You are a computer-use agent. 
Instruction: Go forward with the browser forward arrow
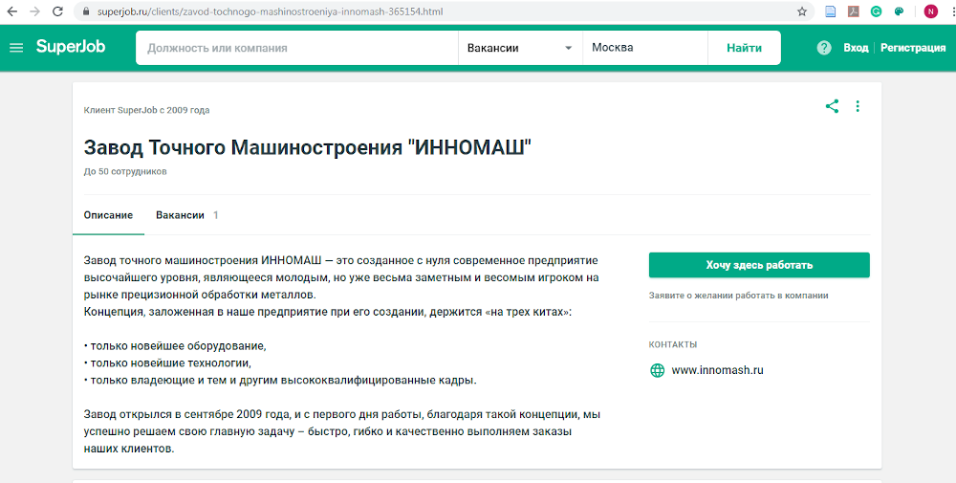[34, 11]
